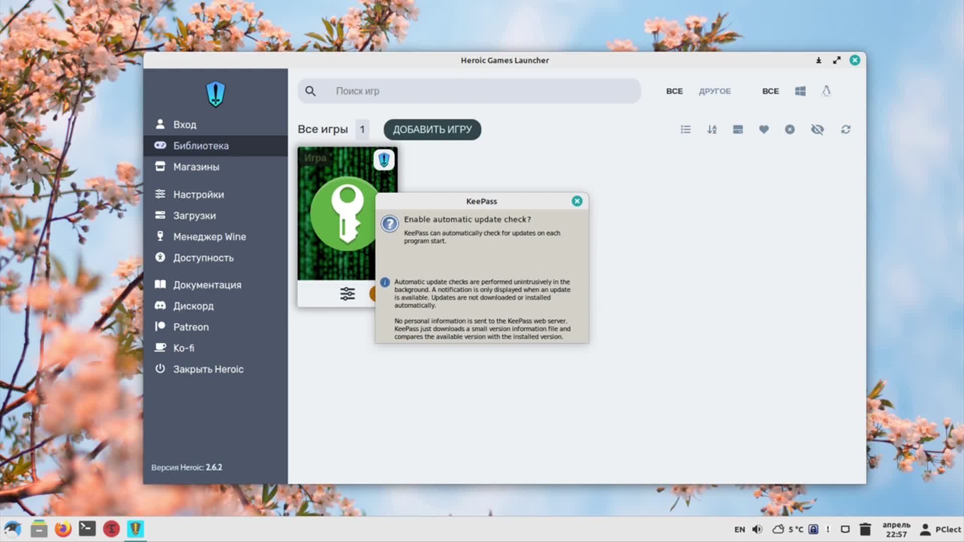The height and width of the screenshot is (542, 964).
Task: Click the Heroic badge on the game card
Action: [x=384, y=160]
